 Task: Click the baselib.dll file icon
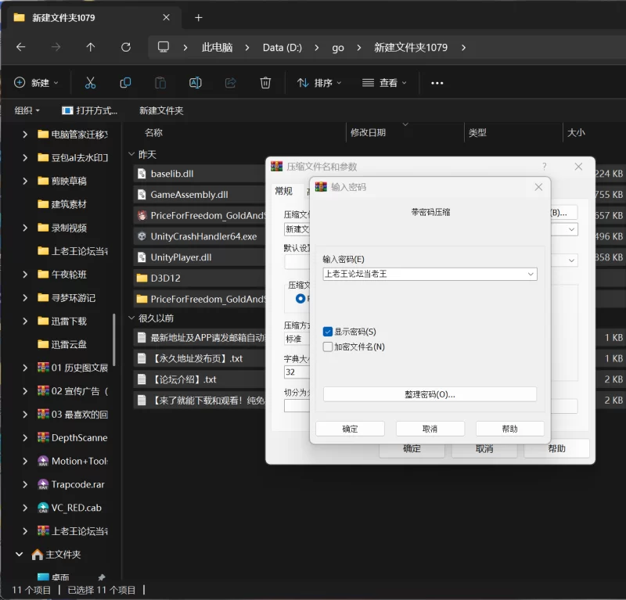(x=142, y=173)
